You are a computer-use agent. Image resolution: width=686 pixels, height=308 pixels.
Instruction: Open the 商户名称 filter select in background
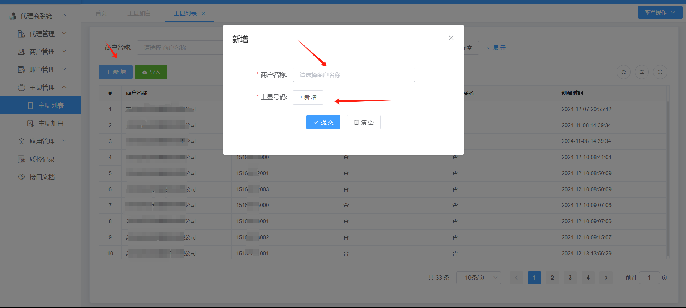tap(180, 48)
